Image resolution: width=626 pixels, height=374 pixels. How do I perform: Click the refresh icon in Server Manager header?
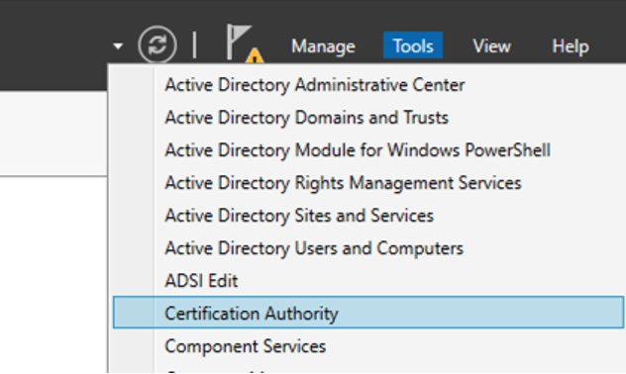coord(157,45)
